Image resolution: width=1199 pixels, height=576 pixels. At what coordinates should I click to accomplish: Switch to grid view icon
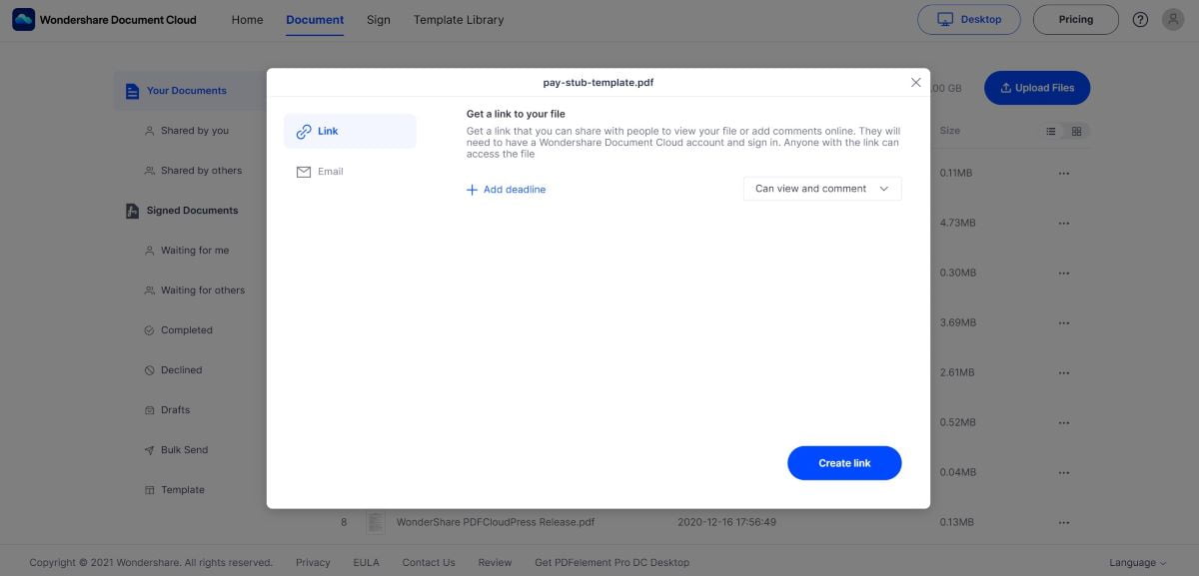[1076, 131]
